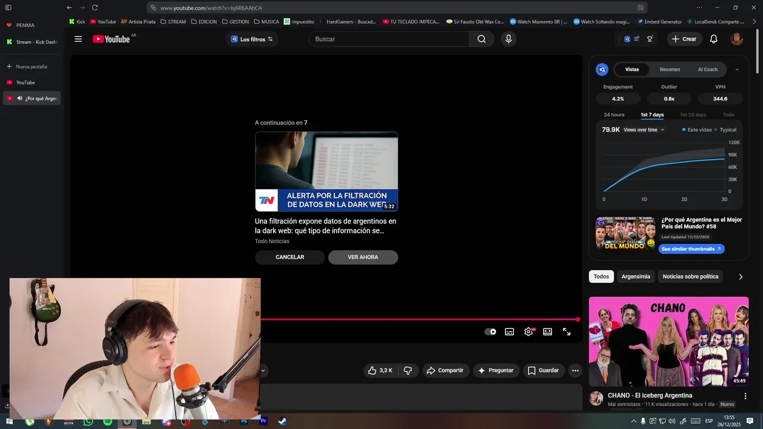Show more filter chips with the right arrow
Image resolution: width=763 pixels, height=429 pixels.
click(x=741, y=276)
